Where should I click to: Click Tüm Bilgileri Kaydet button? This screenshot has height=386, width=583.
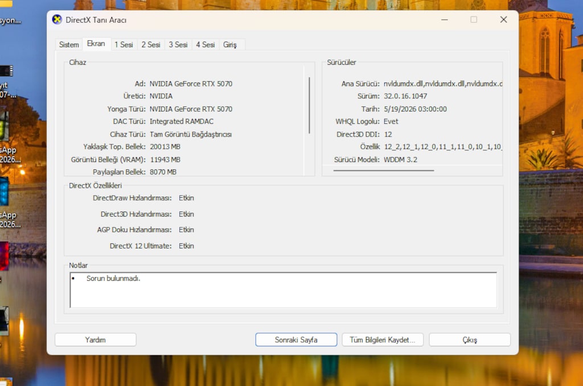(383, 339)
